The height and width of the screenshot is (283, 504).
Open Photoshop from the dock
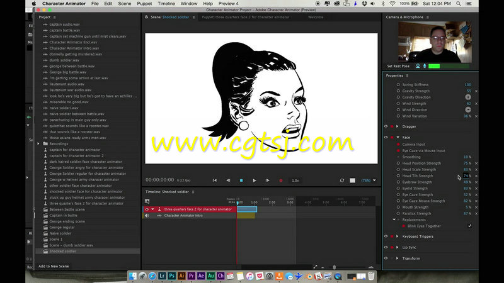[x=171, y=275]
